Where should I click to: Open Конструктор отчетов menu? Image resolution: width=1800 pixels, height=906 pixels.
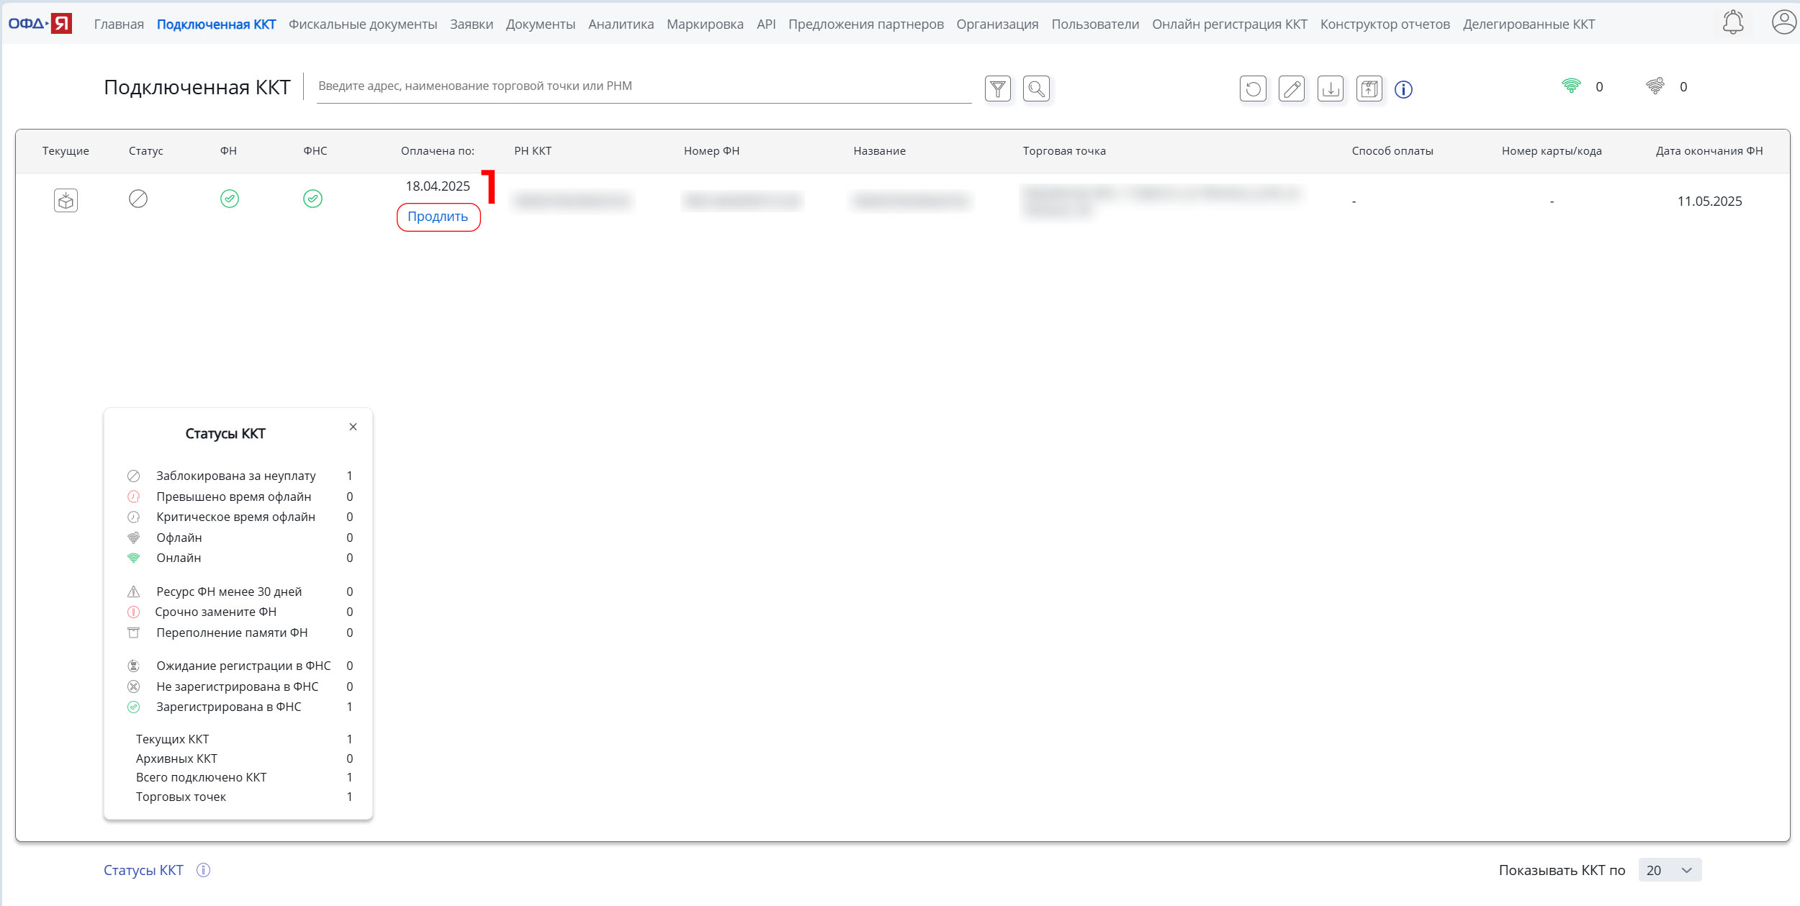[x=1385, y=24]
